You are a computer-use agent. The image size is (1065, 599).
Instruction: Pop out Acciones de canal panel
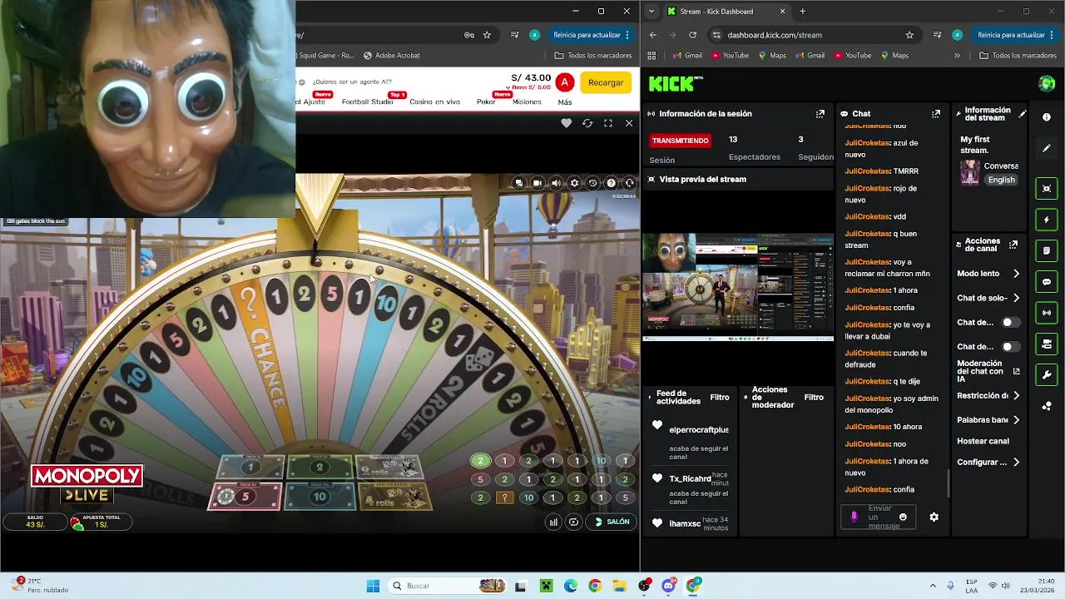pos(1013,245)
